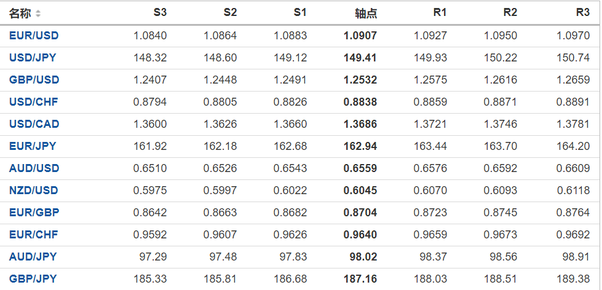Click the R3 column header
Image resolution: width=602 pixels, height=290 pixels.
[583, 12]
